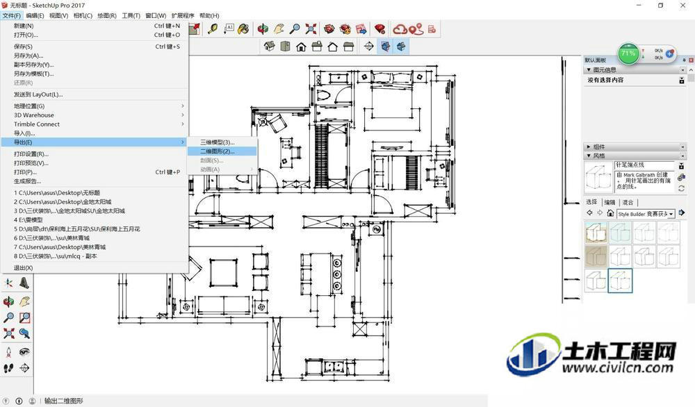Select the Tape Measure tool in top toolbar
The height and width of the screenshot is (407, 695).
point(213,29)
